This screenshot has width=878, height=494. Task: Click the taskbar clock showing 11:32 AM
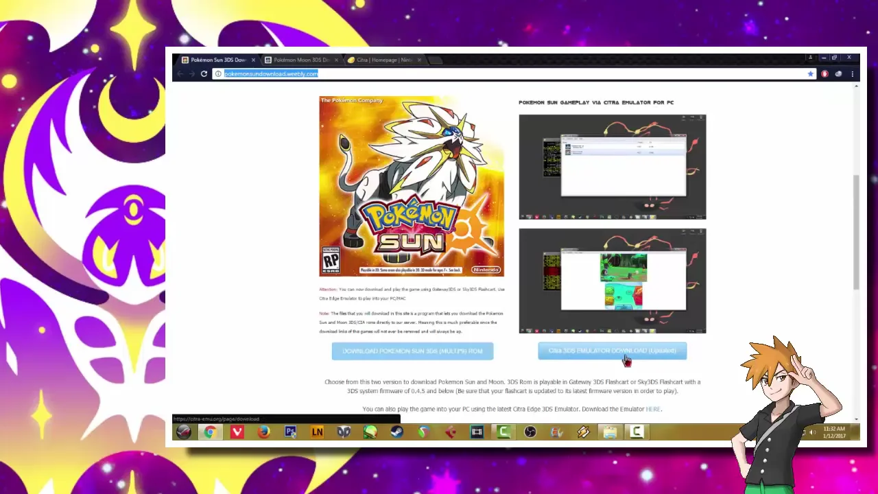click(834, 432)
